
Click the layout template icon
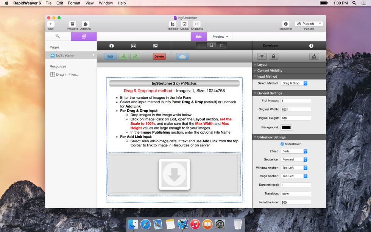point(133,46)
